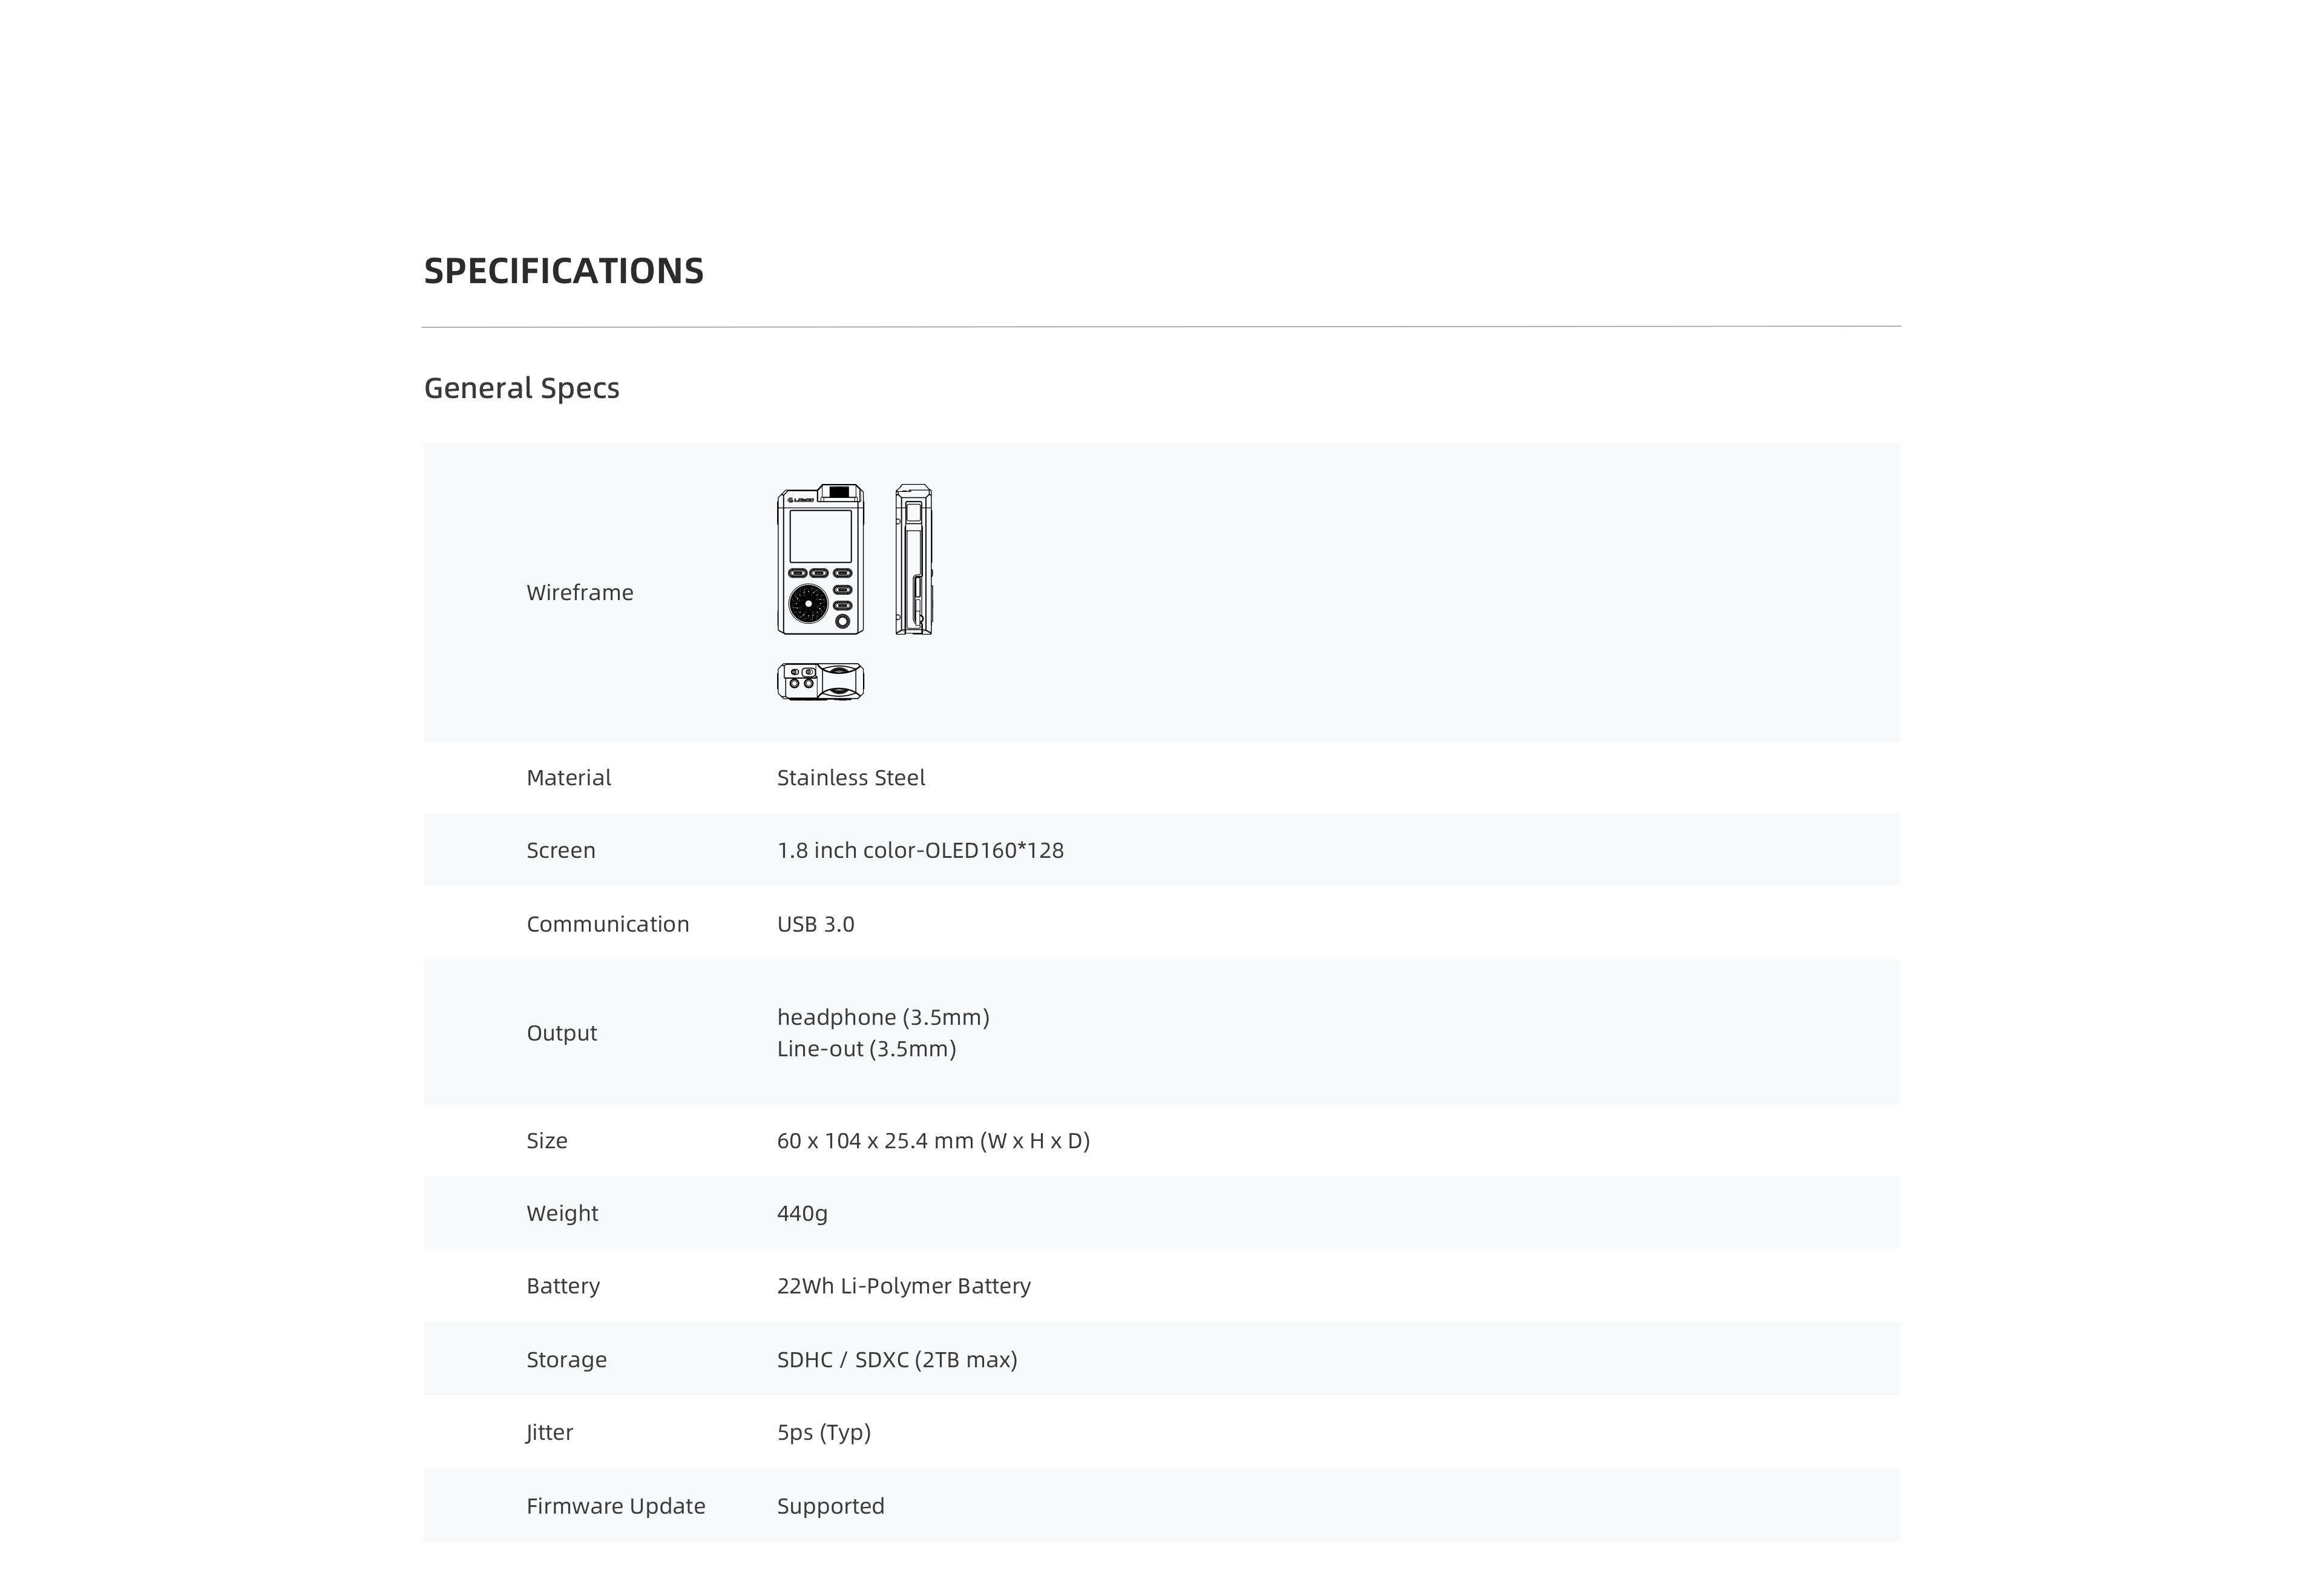2324x1579 pixels.
Task: Click the SPECIFICATIONS heading
Action: 563,271
